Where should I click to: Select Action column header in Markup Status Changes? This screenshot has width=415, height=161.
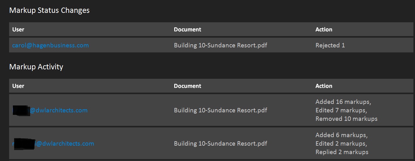[324, 30]
